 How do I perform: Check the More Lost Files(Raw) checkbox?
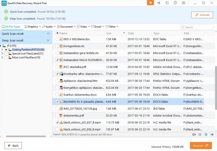click(x=6, y=58)
